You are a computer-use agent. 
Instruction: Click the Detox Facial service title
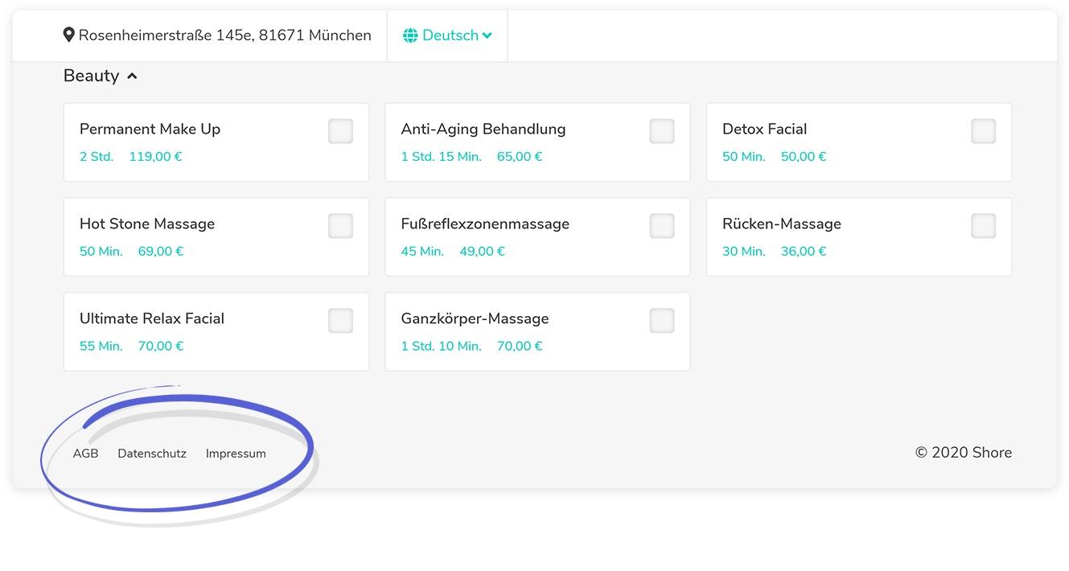pos(764,129)
